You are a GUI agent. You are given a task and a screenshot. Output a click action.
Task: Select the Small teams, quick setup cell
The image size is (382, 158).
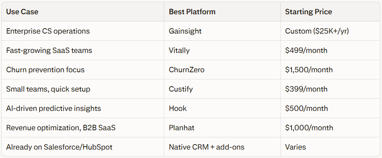click(83, 89)
